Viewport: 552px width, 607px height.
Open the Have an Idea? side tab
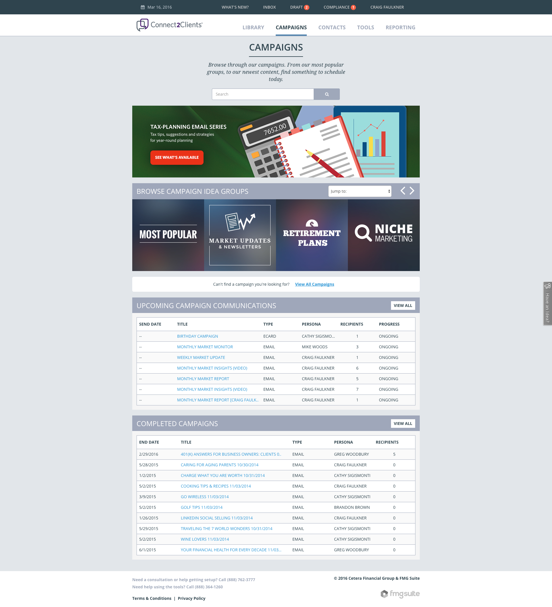(547, 303)
